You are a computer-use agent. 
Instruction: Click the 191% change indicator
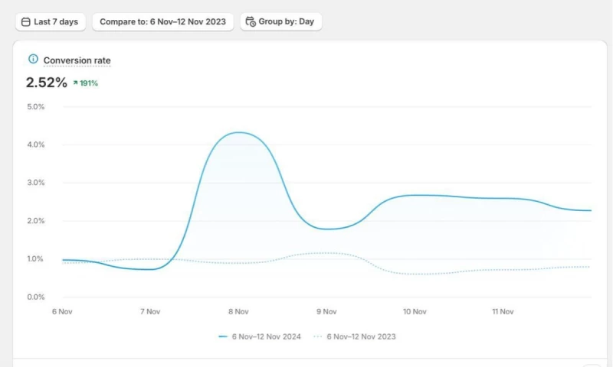(x=89, y=83)
